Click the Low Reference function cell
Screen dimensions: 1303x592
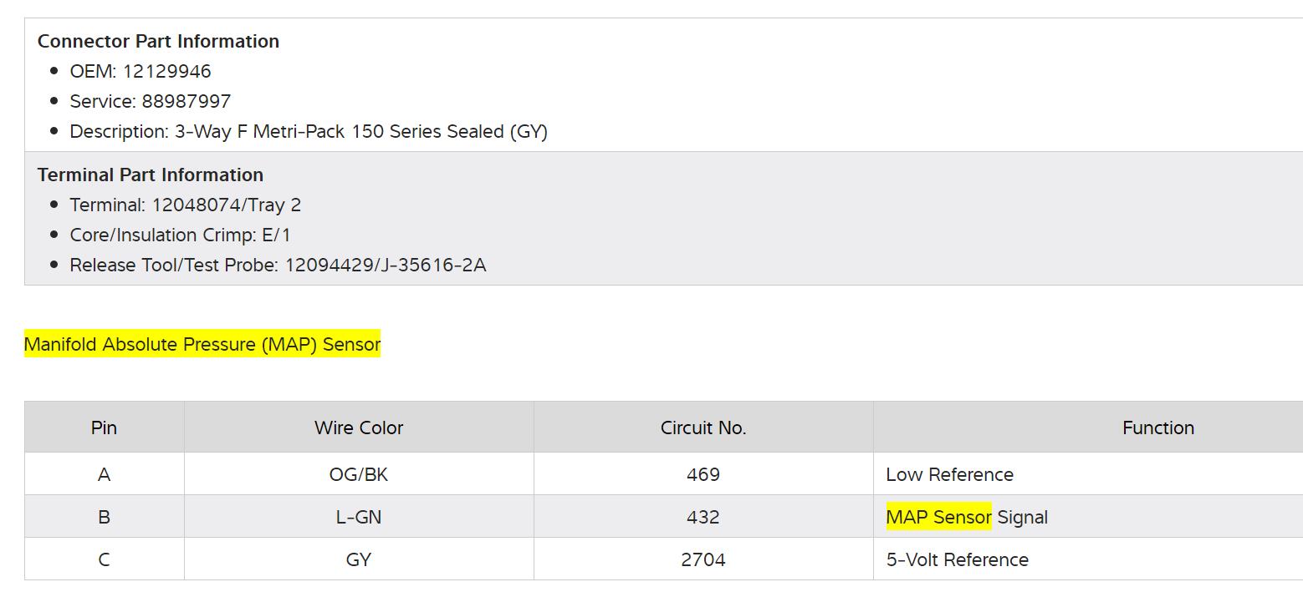[x=949, y=475]
